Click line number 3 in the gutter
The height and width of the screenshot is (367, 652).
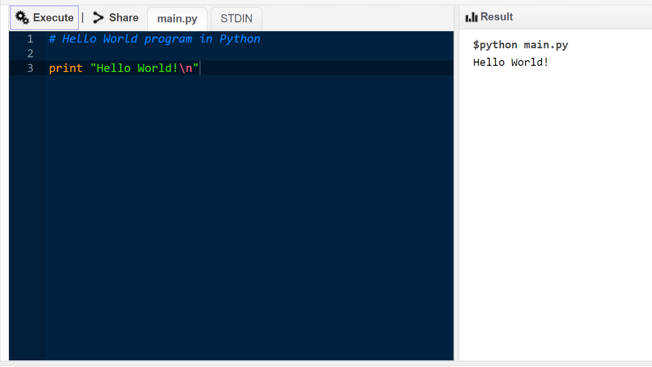[x=30, y=68]
